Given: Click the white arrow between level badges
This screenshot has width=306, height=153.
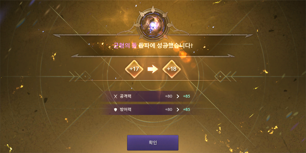Looking at the screenshot, I should tap(153, 69).
